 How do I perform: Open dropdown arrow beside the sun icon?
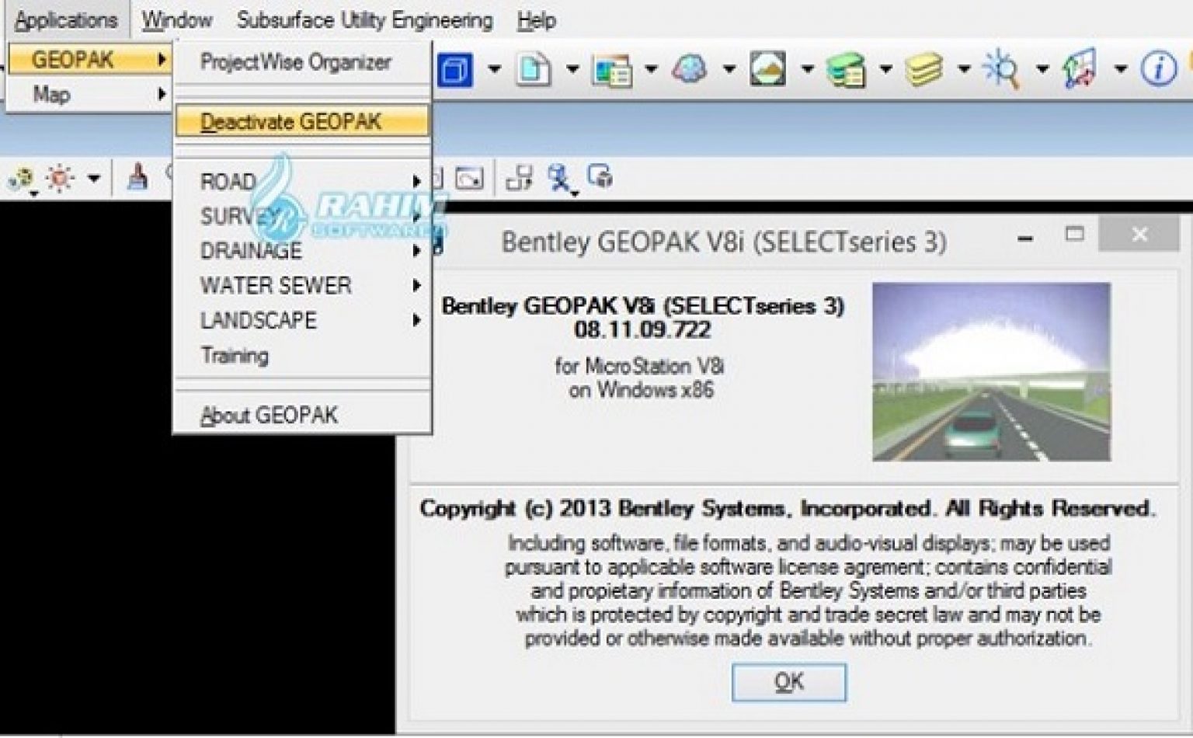[94, 179]
